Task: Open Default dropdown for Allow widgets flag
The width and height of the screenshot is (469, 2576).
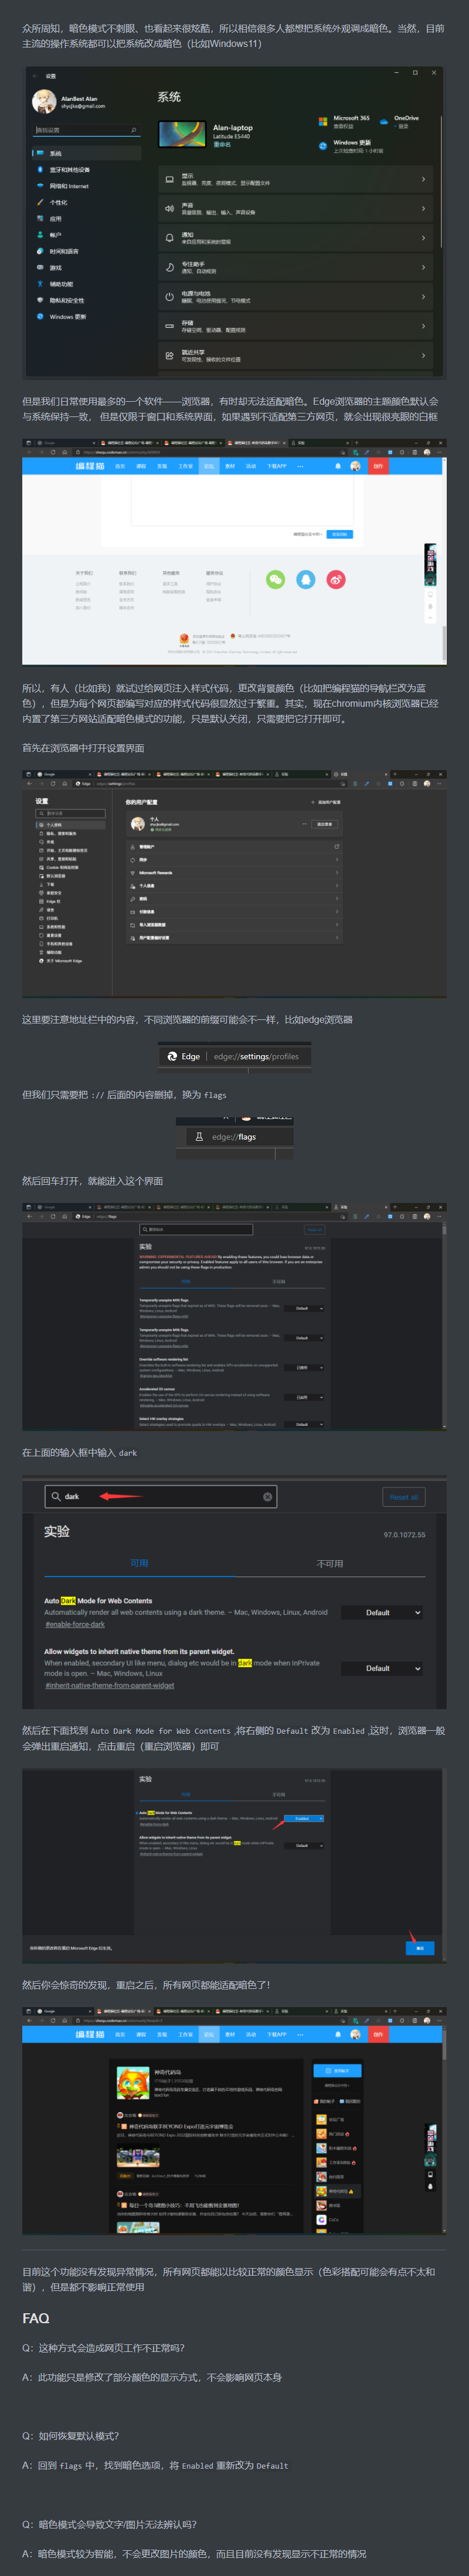Action: coord(383,1668)
